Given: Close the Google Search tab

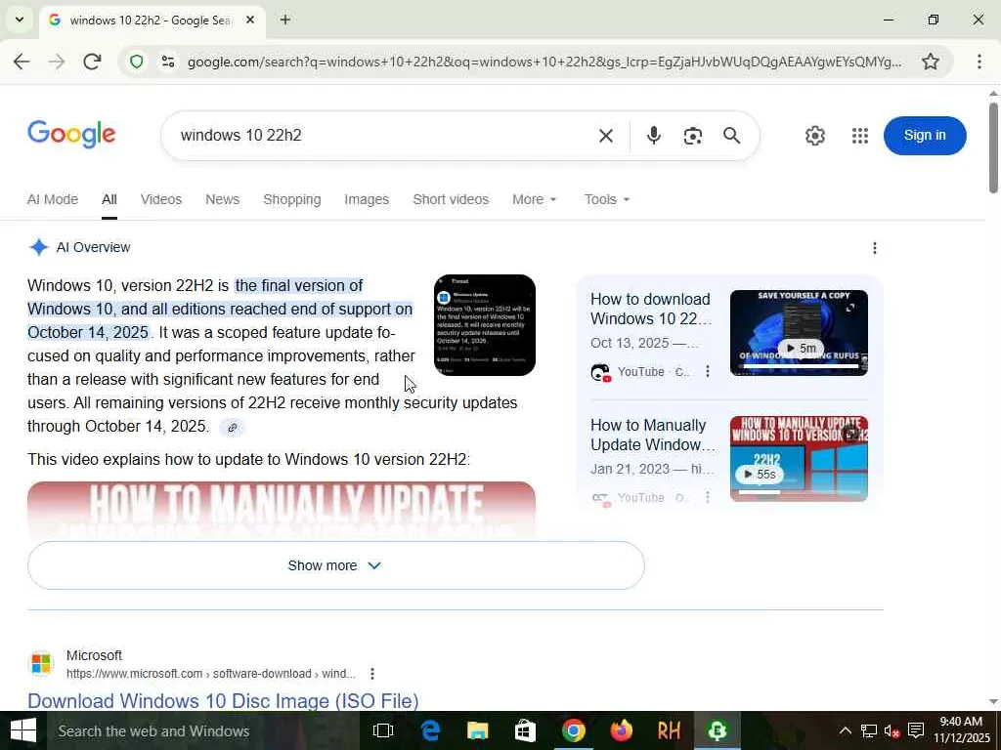Looking at the screenshot, I should (250, 20).
